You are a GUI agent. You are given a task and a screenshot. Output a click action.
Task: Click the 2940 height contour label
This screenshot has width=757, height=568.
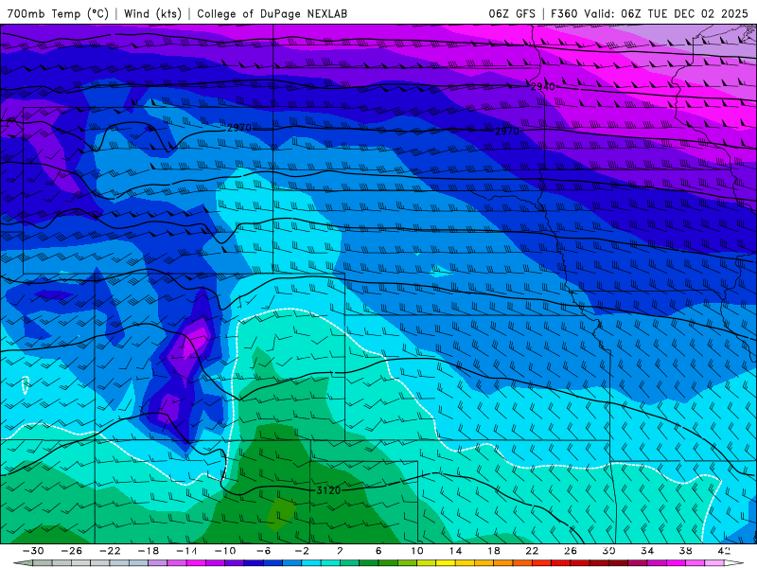(x=542, y=86)
